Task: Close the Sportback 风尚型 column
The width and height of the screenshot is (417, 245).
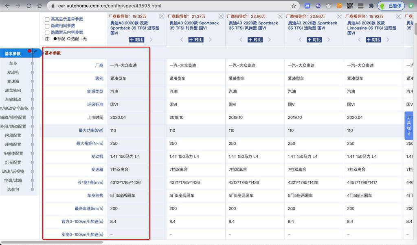Action: pyautogui.click(x=280, y=16)
